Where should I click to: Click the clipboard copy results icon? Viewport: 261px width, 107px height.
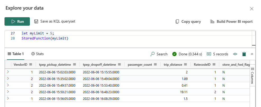244,54
